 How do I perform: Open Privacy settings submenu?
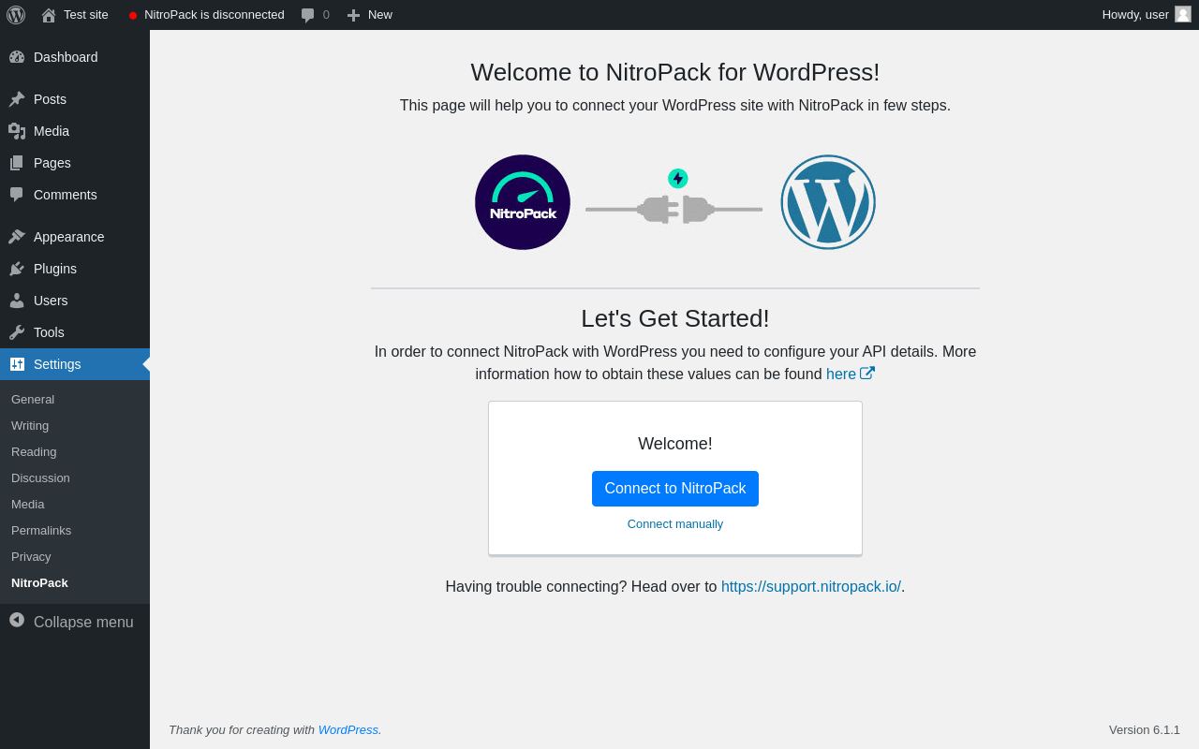pos(75,556)
